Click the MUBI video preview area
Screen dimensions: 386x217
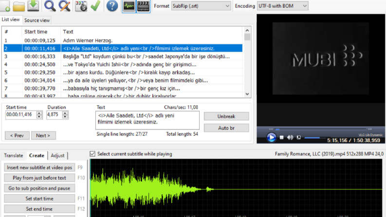pos(321,58)
